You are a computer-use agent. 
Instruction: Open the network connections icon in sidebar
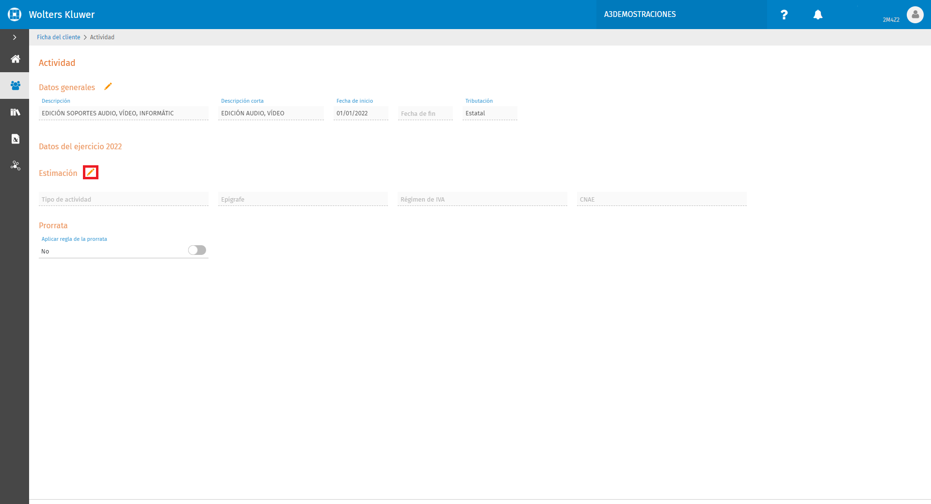16,166
